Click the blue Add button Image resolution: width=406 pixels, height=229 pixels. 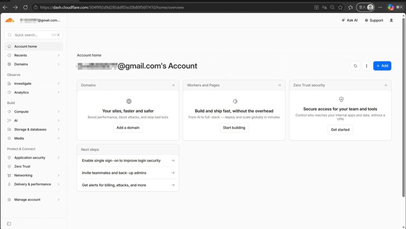382,66
